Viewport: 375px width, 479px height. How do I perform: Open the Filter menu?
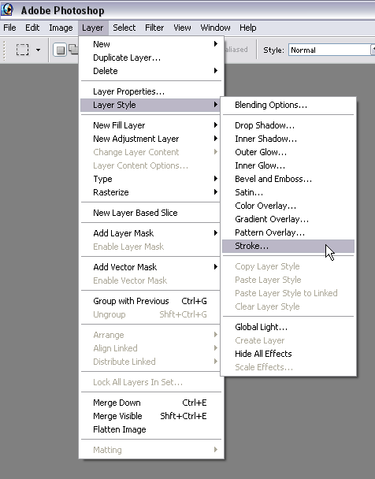(154, 28)
